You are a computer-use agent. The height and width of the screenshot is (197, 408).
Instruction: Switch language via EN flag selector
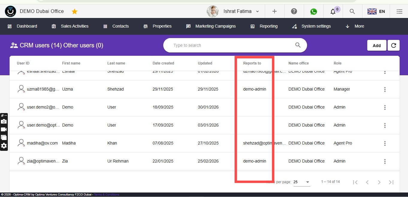[x=376, y=11]
